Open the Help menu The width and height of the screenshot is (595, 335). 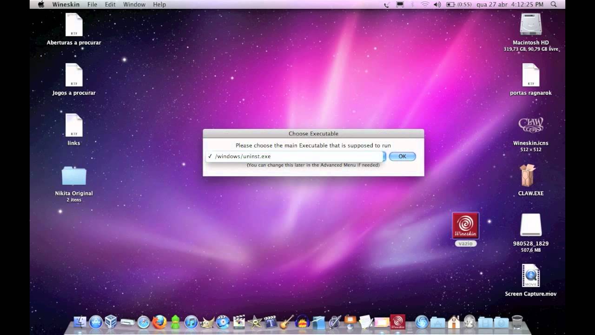(159, 4)
